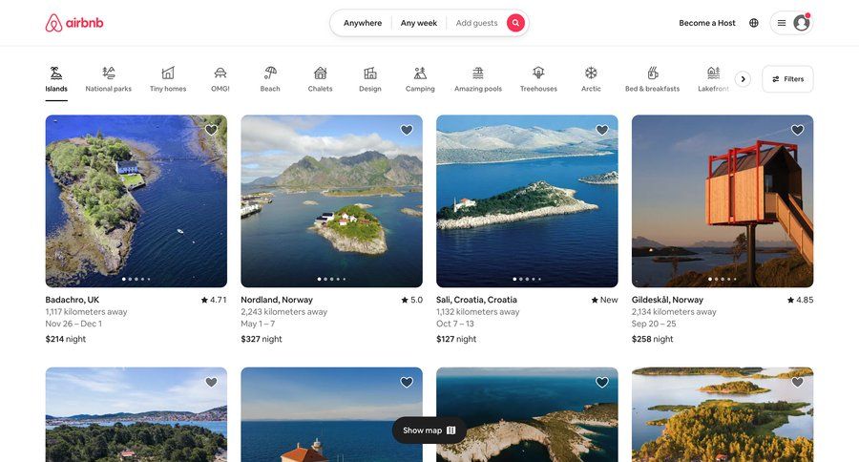The height and width of the screenshot is (462, 859).
Task: Click the Show map button
Action: click(x=429, y=430)
